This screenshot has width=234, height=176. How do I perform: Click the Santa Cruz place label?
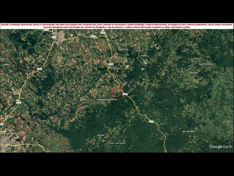tap(123, 49)
